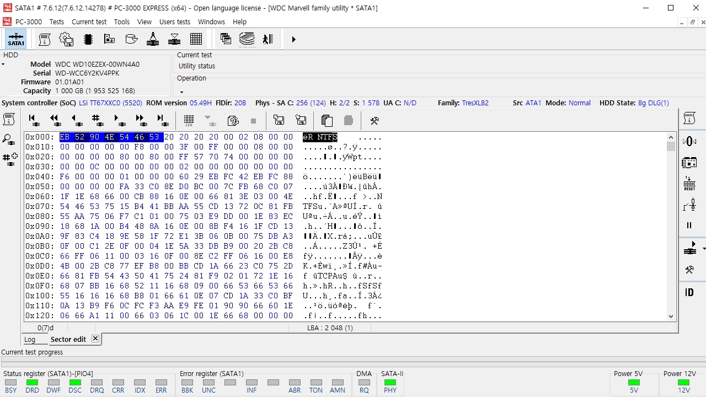Click the NTFS text in ASCII column
This screenshot has width=706, height=397.
pyautogui.click(x=327, y=137)
